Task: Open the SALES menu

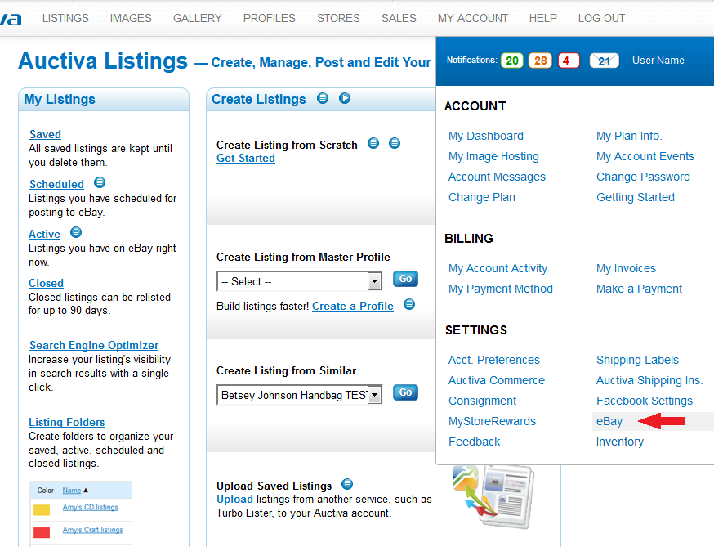Action: pyautogui.click(x=399, y=18)
